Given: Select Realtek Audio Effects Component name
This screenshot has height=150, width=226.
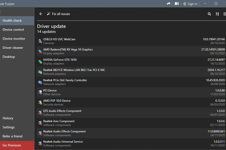Looking at the screenshot, I should pos(65,131).
